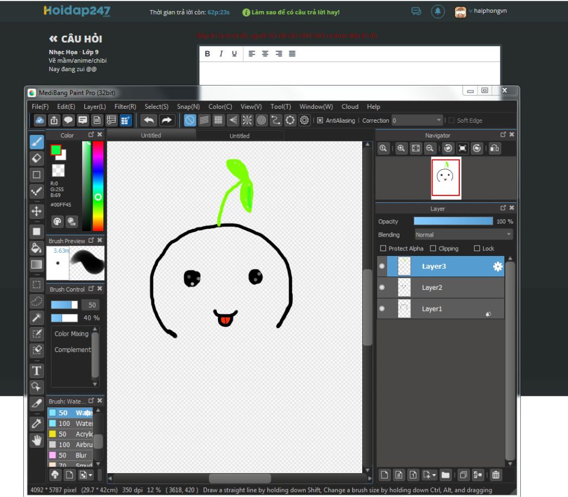Enable the Protect Alpha checkbox

coord(383,249)
